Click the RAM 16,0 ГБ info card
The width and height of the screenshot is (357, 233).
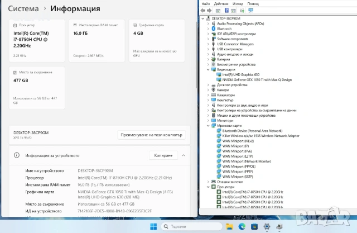point(97,41)
